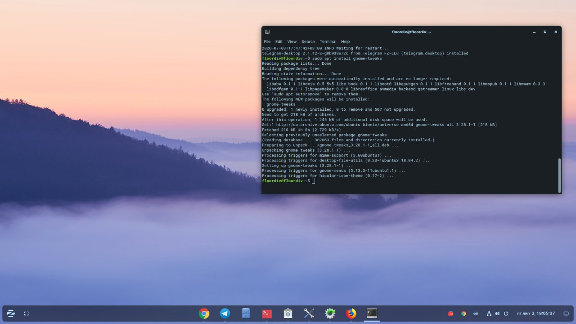This screenshot has height=324, width=576.
Task: Open the Software Updater gear icon
Action: coord(330,314)
